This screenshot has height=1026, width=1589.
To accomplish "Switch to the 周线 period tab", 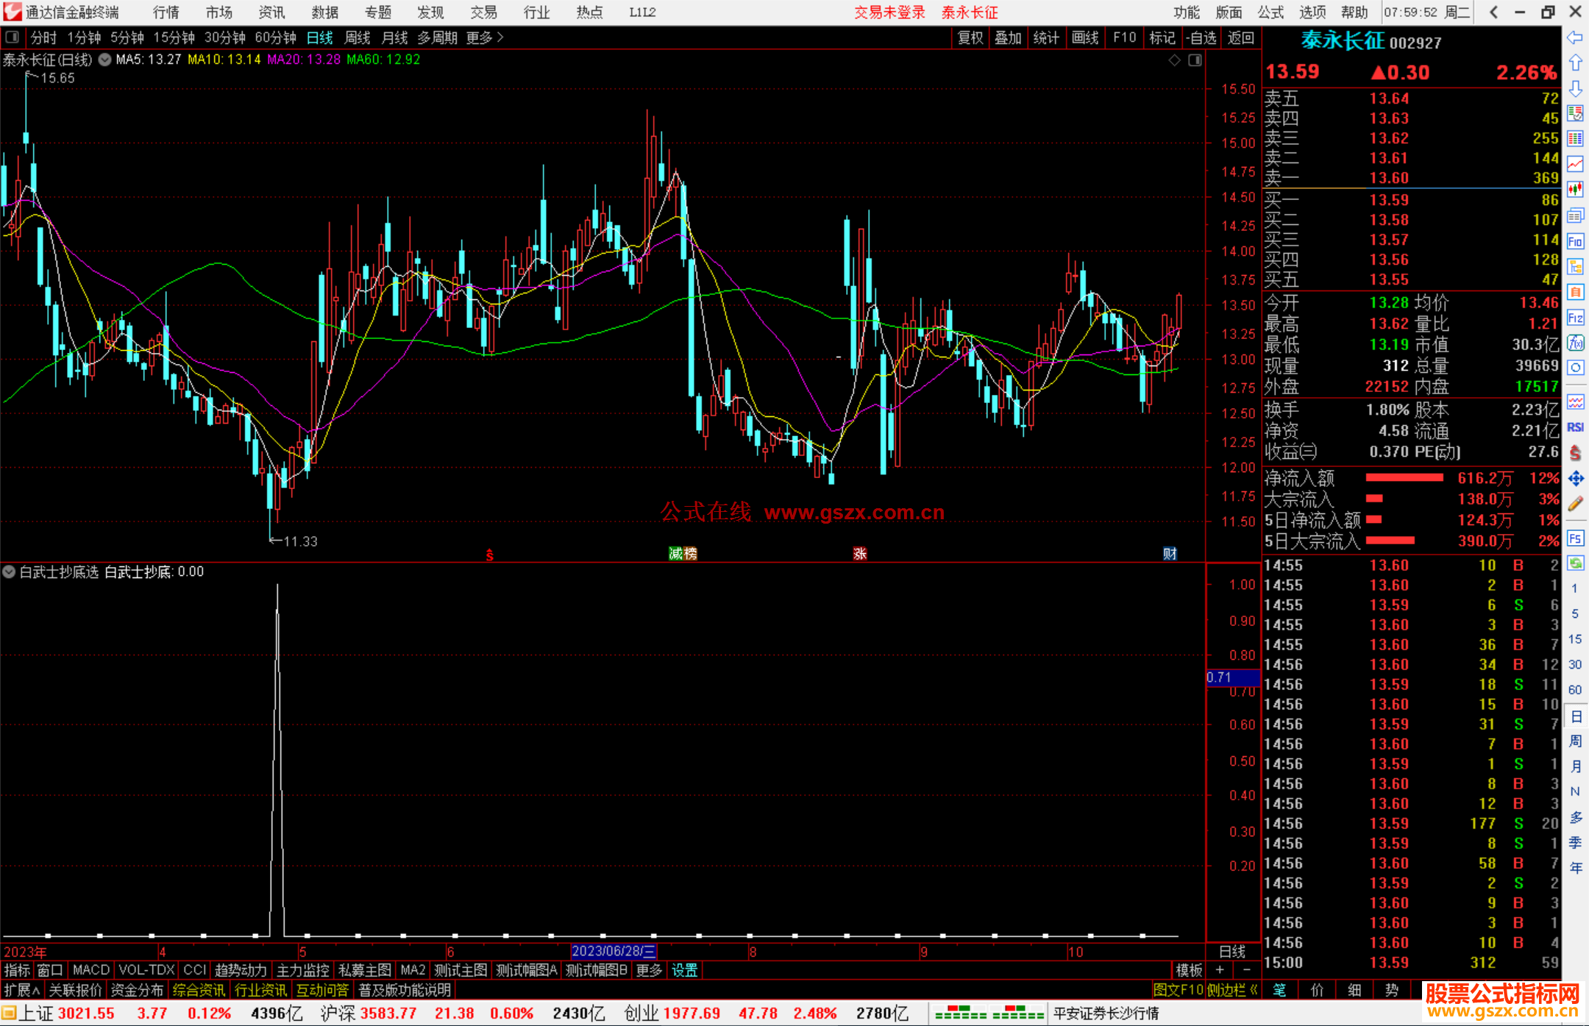I will [x=358, y=38].
